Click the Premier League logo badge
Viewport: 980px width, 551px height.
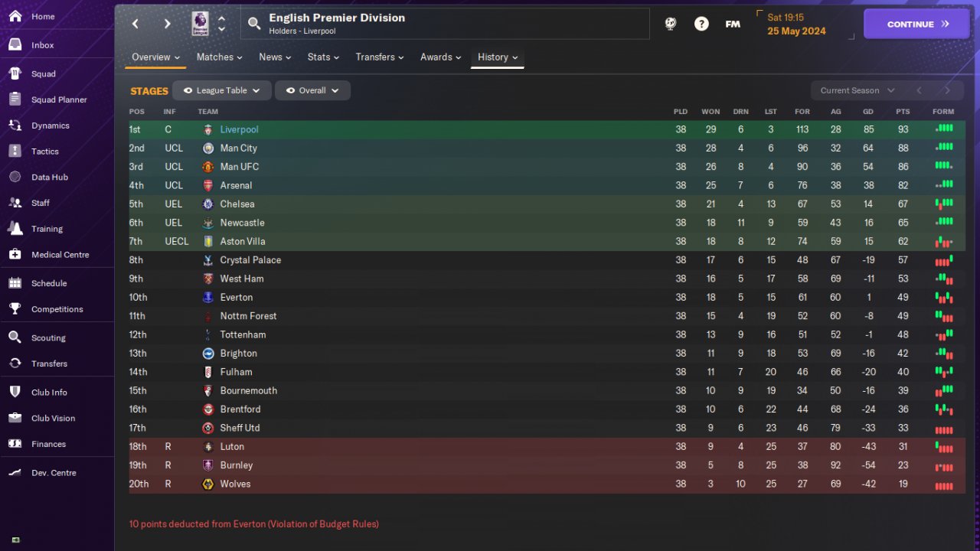pyautogui.click(x=200, y=24)
